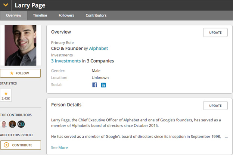Open the second top contributor avatar
This screenshot has height=155, width=233.
click(x=12, y=124)
